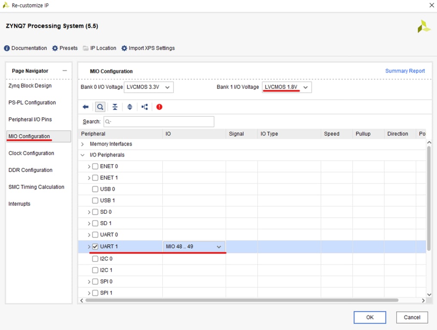Expand the UART 0 row arrow
This screenshot has height=330, width=437.
coord(89,235)
